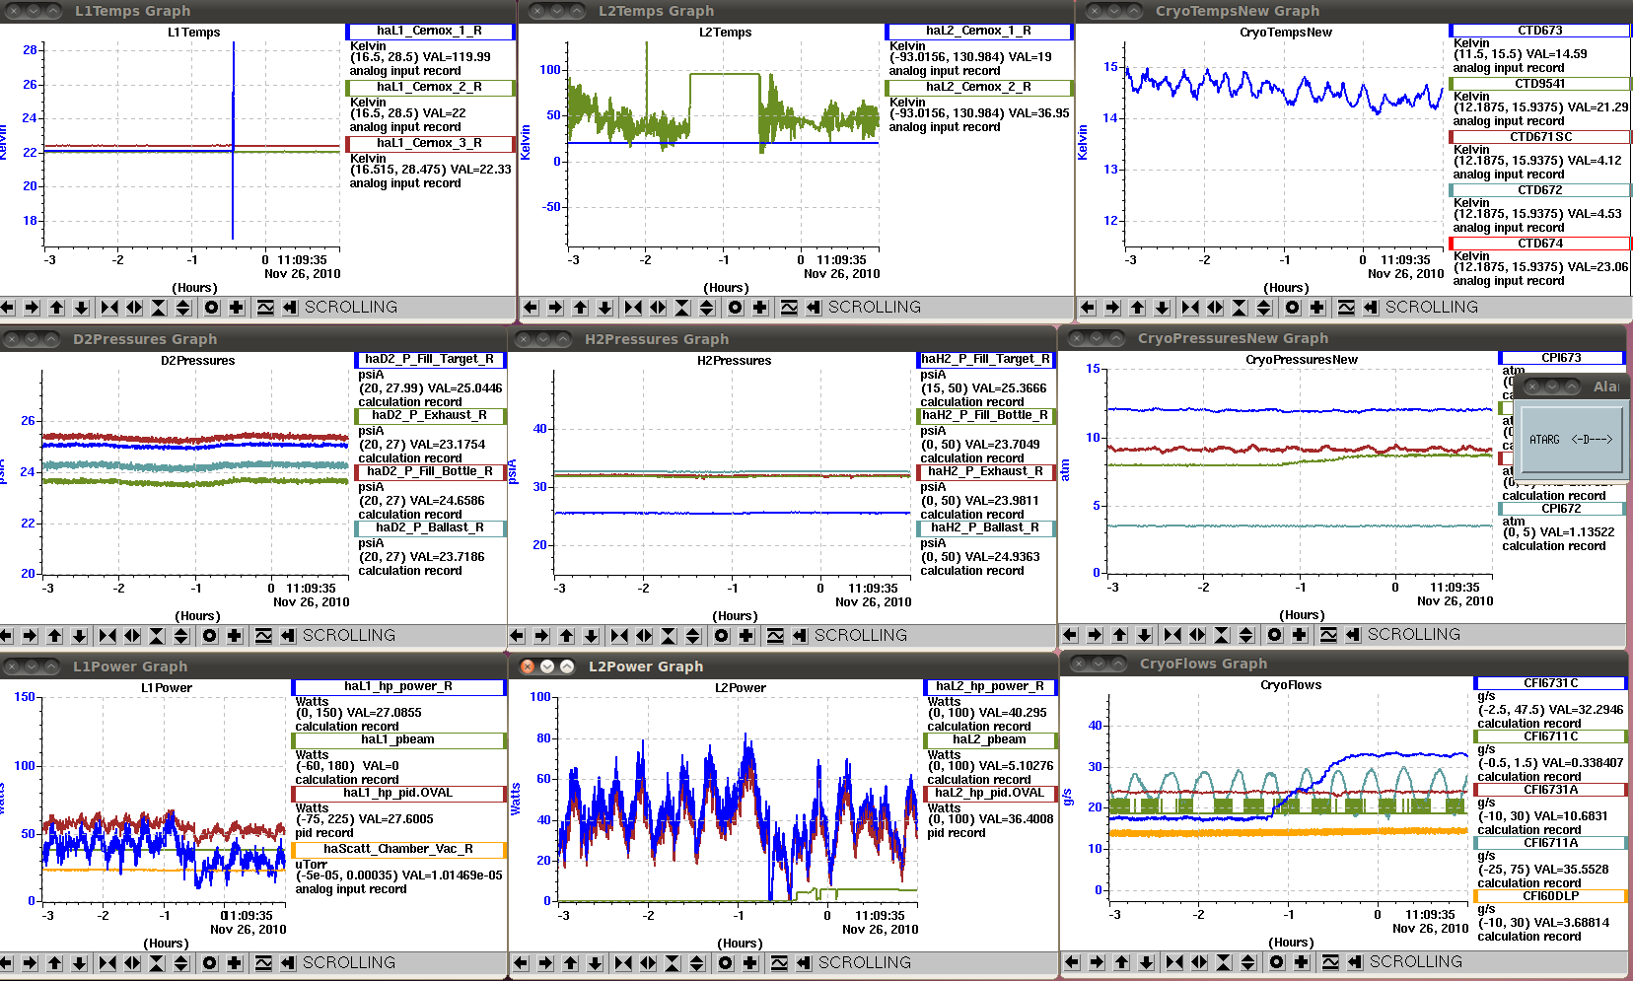The width and height of the screenshot is (1633, 981).
Task: Click plus icon in CryoFlows toolbar
Action: (1301, 962)
